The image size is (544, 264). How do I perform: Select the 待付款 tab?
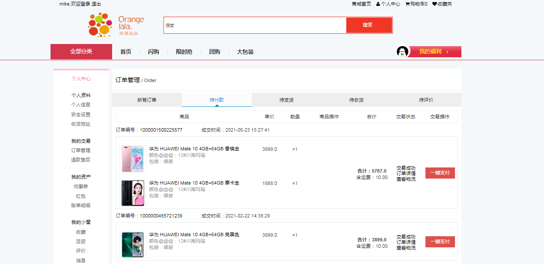point(217,100)
